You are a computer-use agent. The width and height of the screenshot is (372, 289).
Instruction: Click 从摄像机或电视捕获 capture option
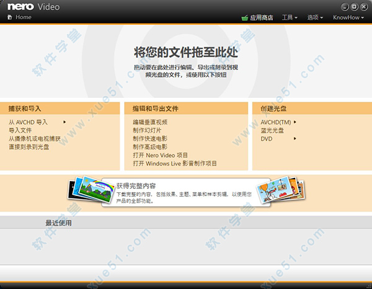[x=35, y=139]
